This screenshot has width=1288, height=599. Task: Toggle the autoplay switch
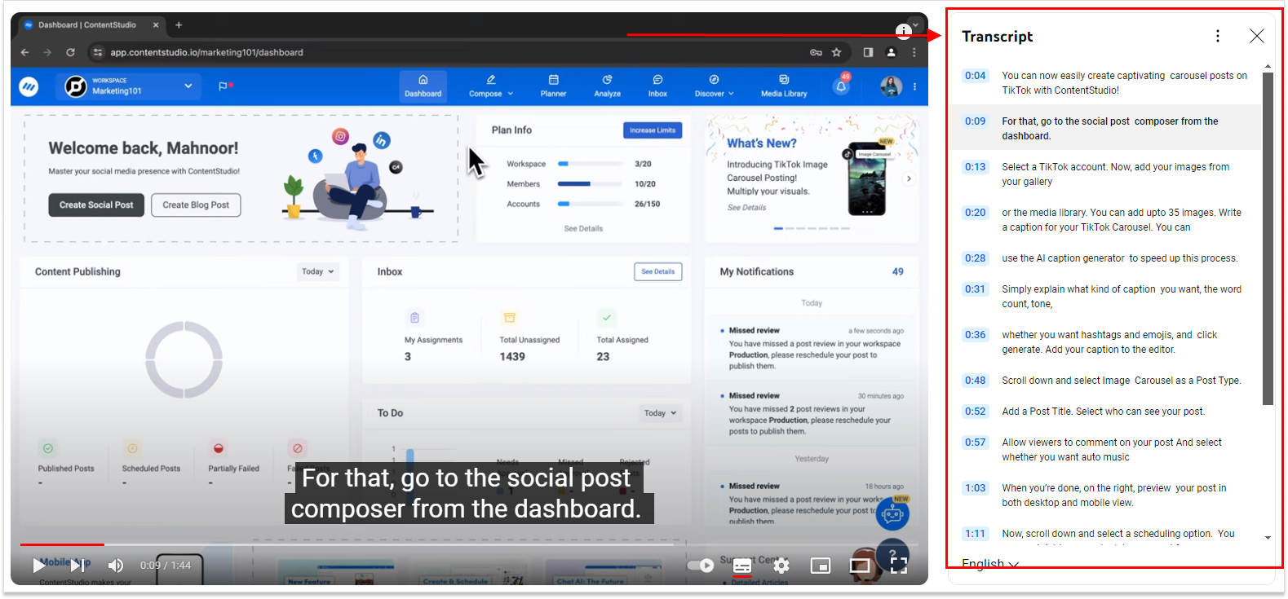tap(701, 566)
